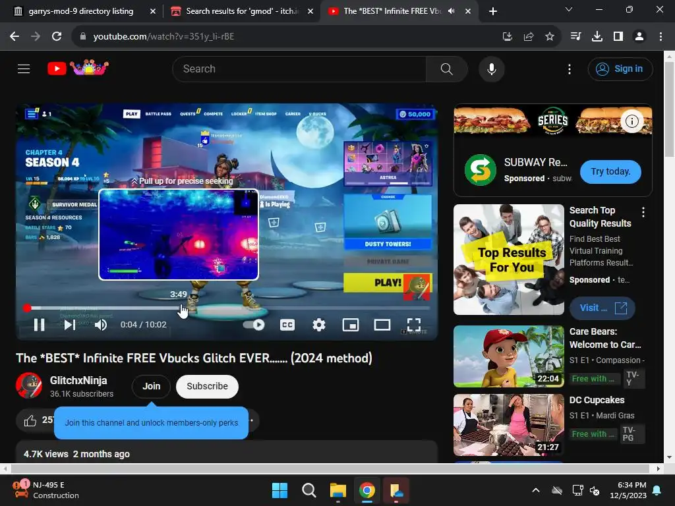Close the garrys-mod-9 directory listing tab

pyautogui.click(x=153, y=12)
